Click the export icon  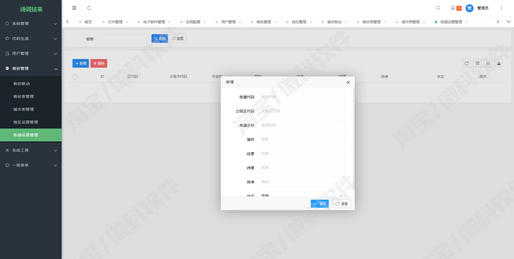[499, 63]
